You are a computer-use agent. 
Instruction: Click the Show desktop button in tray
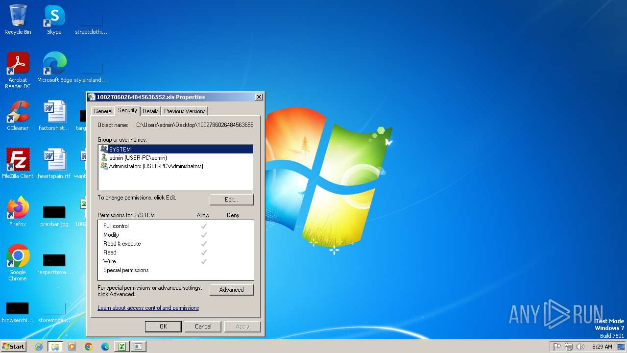pos(621,347)
